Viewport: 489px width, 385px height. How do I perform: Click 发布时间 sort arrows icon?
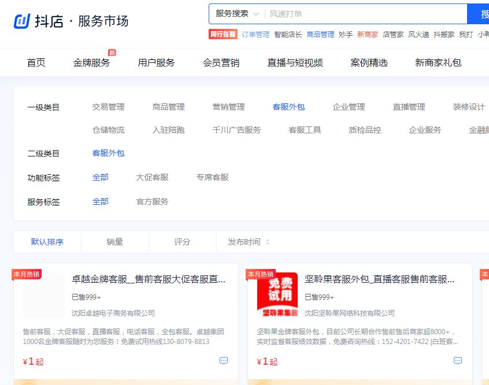(x=268, y=242)
